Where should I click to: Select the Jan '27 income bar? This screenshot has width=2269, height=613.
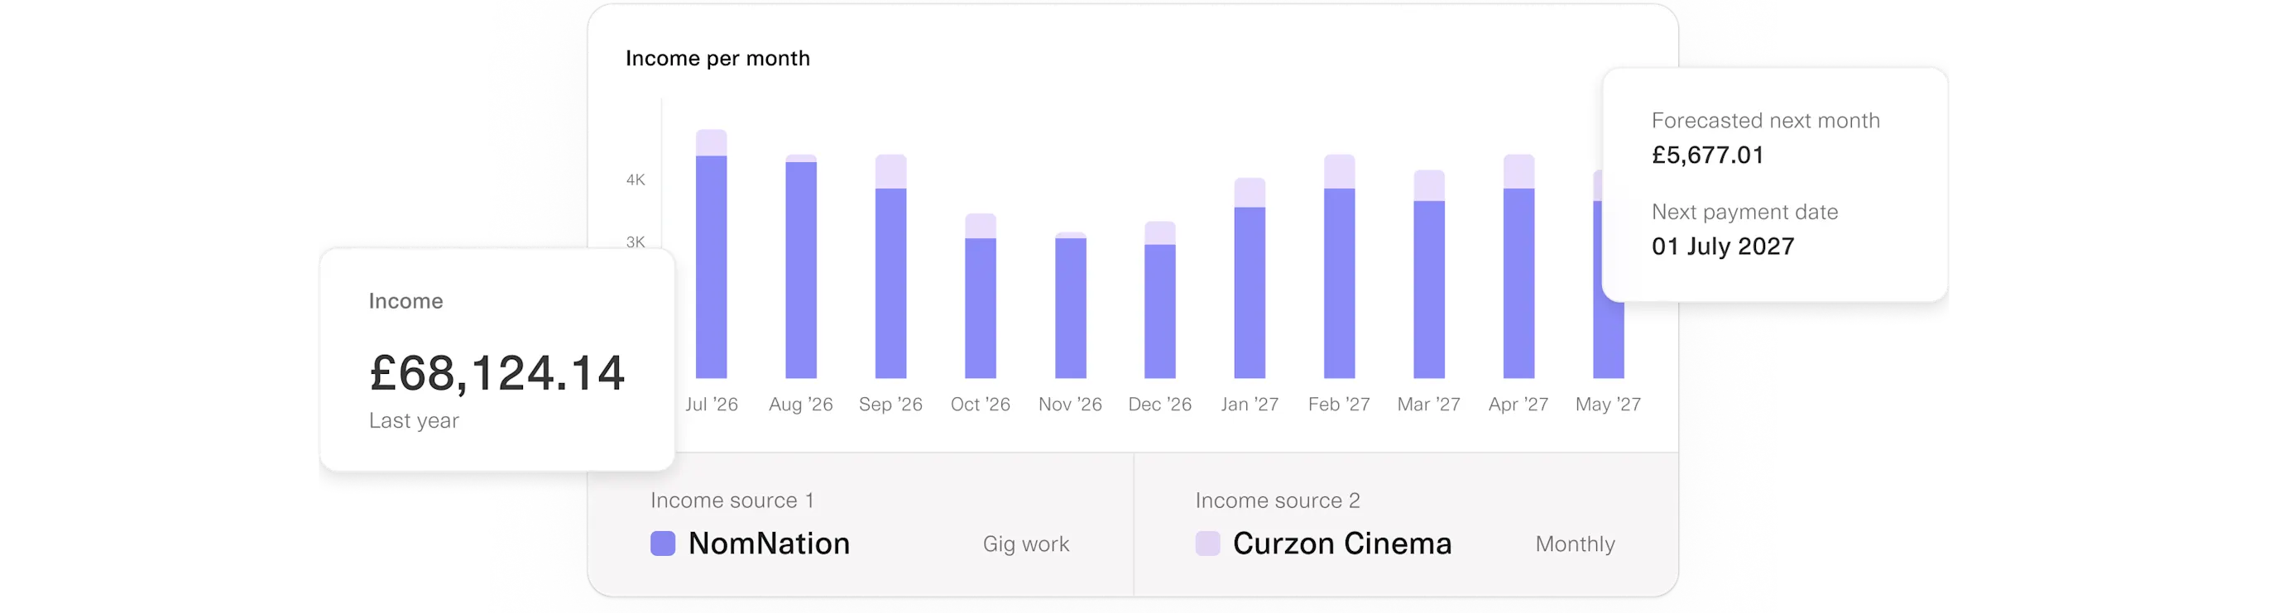(1250, 278)
